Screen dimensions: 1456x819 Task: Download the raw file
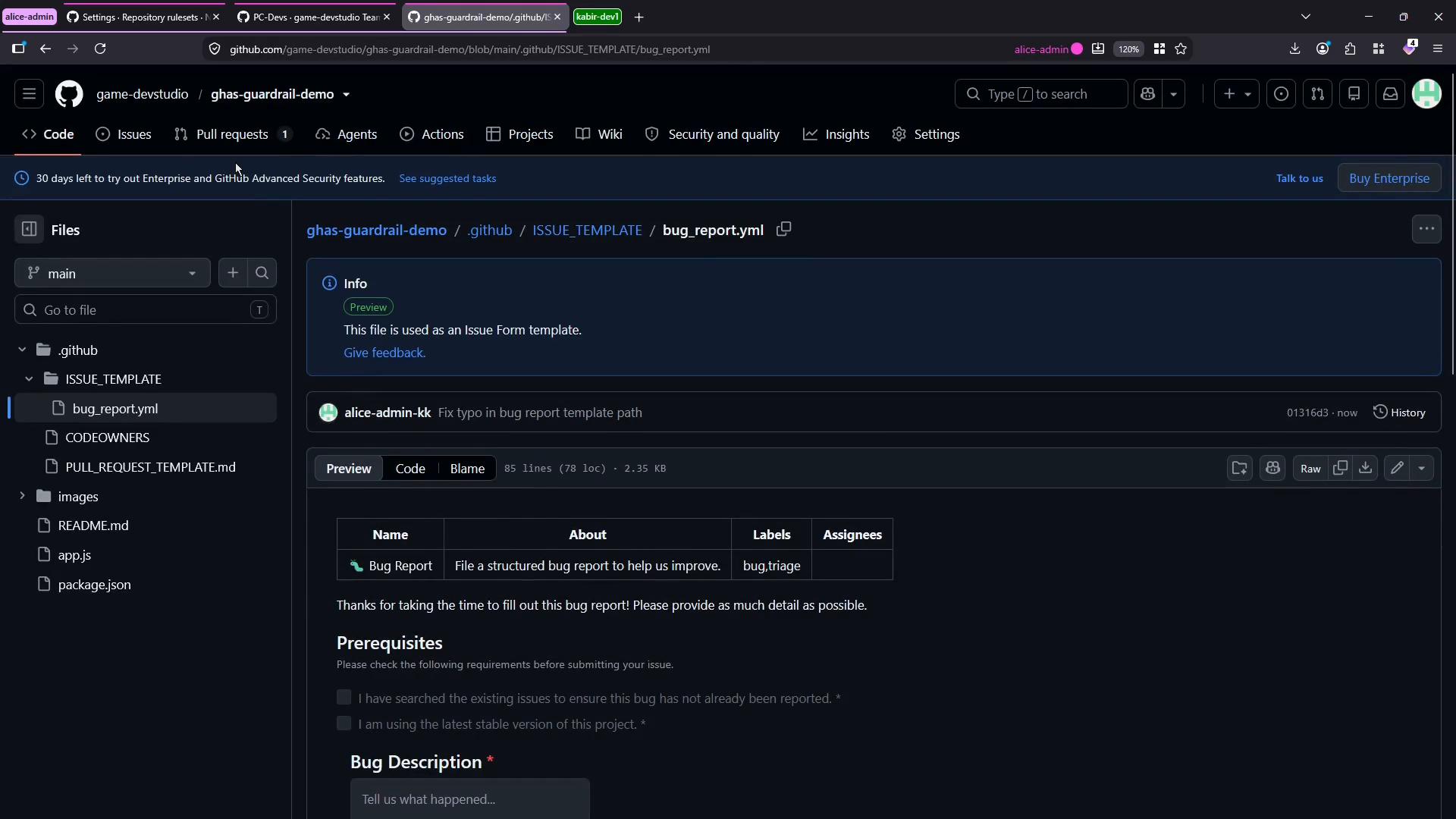point(1365,469)
